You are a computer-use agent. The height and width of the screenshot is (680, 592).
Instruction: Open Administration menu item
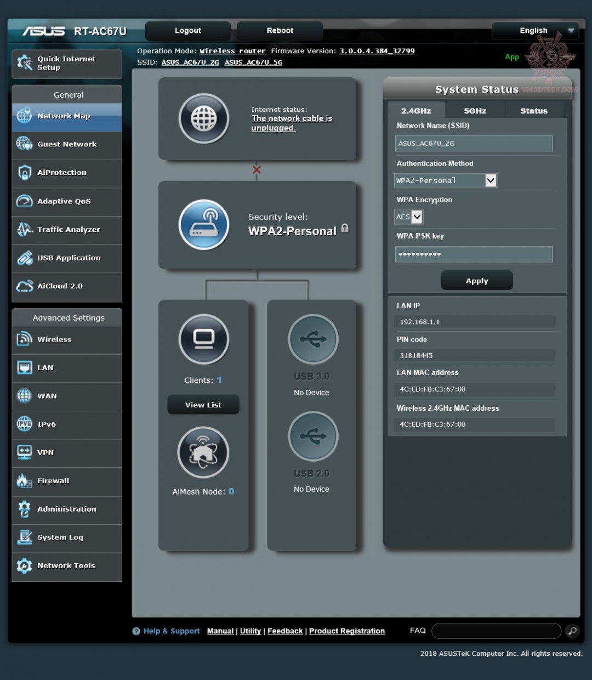point(67,509)
